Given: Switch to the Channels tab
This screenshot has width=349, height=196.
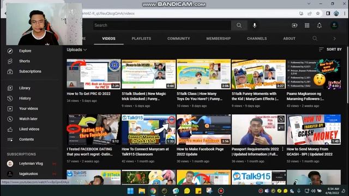Looking at the screenshot, I should tap(257, 39).
